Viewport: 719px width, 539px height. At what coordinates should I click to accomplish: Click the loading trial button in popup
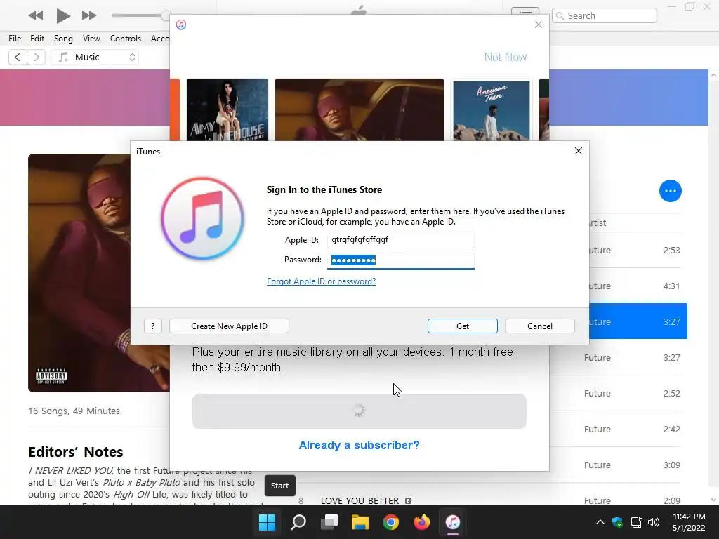point(359,411)
